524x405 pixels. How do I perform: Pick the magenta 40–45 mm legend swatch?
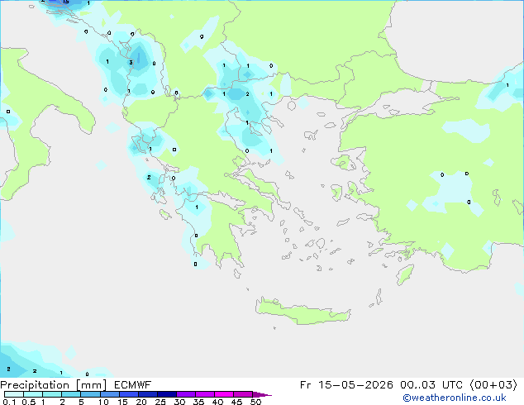pos(224,394)
